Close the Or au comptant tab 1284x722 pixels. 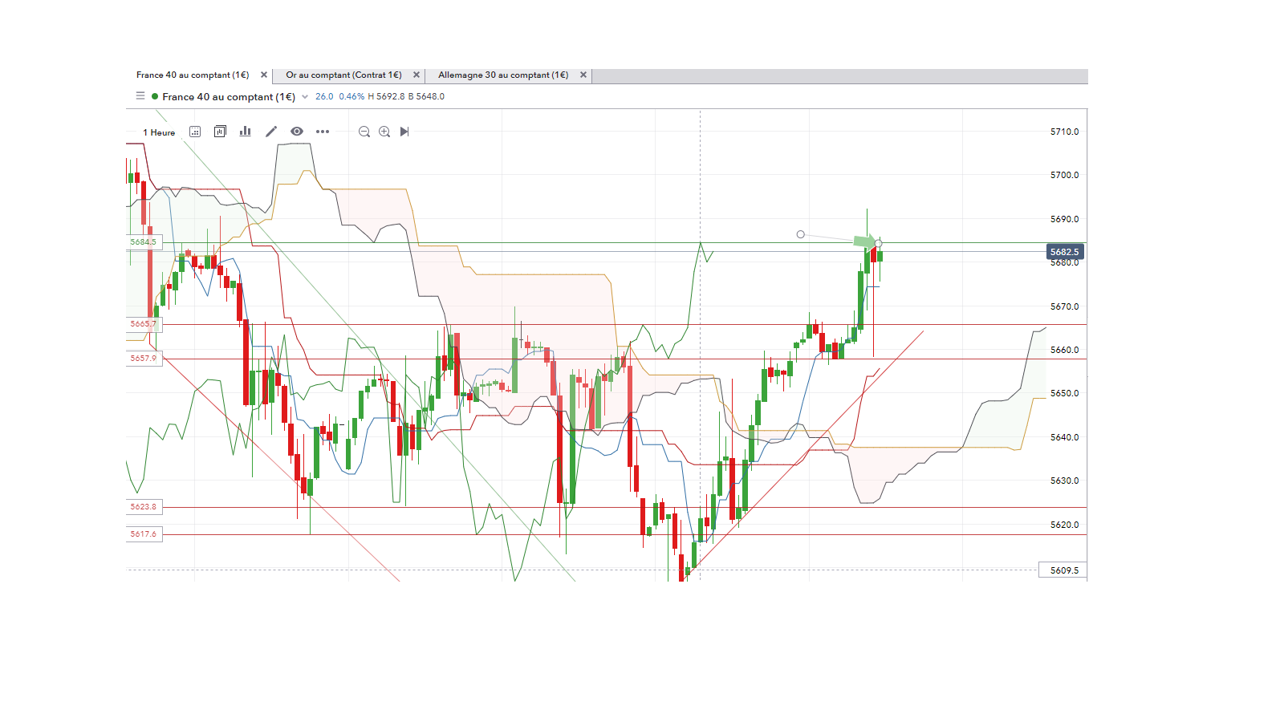(x=416, y=75)
